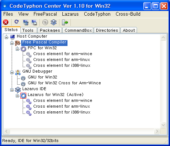Select the Free Pascal Compiler row
This screenshot has height=146, width=170.
[44, 43]
